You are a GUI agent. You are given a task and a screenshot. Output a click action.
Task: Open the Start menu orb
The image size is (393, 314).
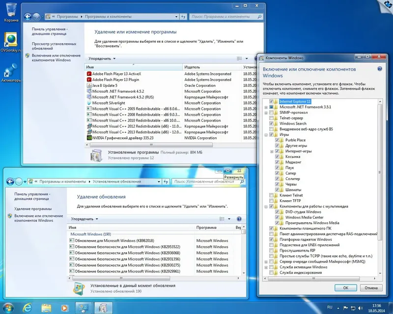8,308
